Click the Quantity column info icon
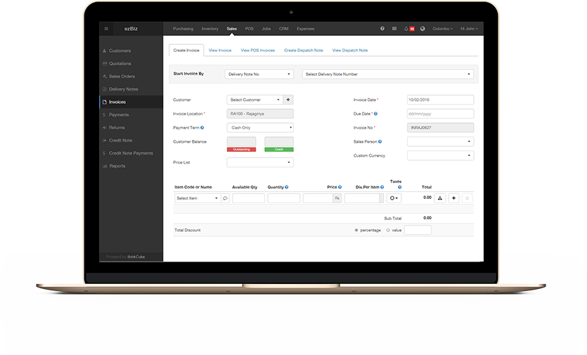The width and height of the screenshot is (587, 355). coord(286,187)
